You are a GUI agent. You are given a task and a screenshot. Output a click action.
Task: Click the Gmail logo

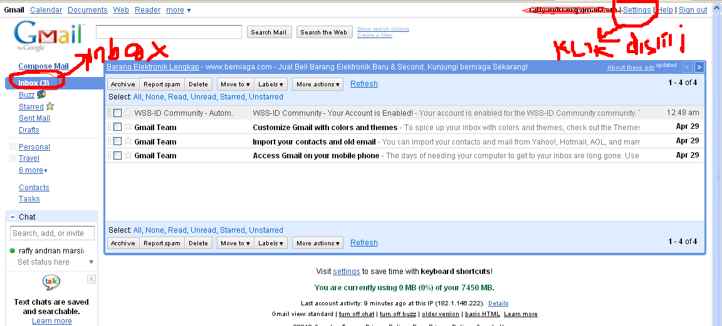tap(50, 37)
